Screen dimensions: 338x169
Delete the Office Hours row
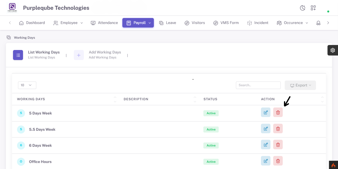coord(278,161)
